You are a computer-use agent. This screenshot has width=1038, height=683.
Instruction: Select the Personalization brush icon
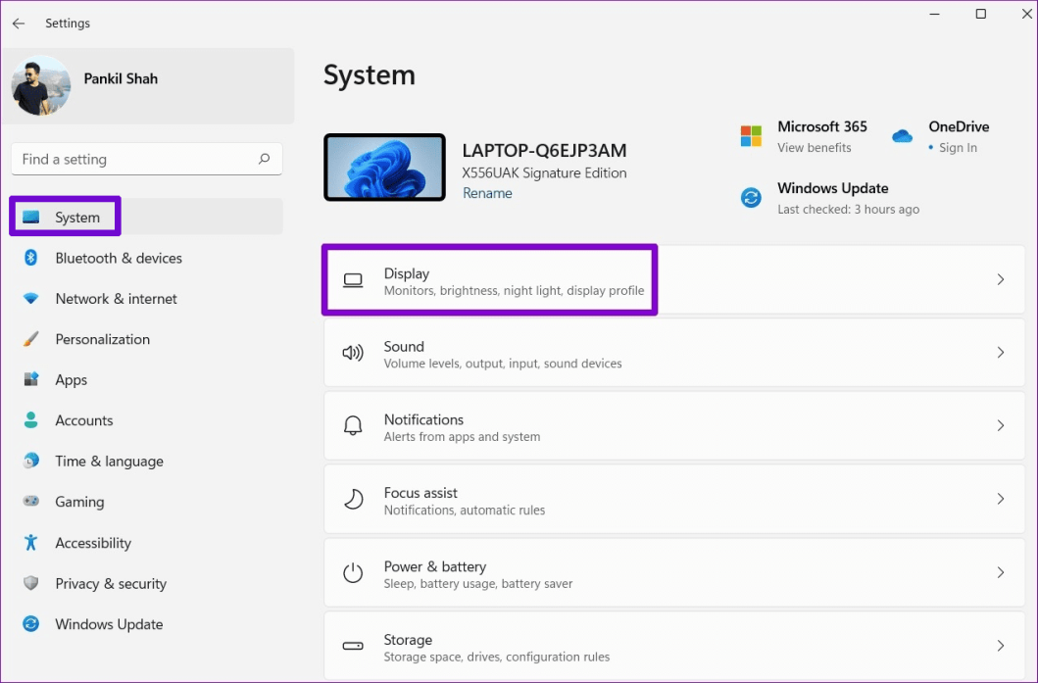click(x=30, y=339)
